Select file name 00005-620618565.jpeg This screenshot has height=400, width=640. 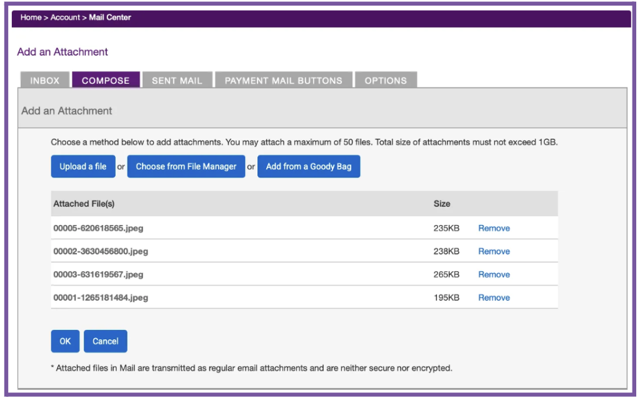pos(98,228)
